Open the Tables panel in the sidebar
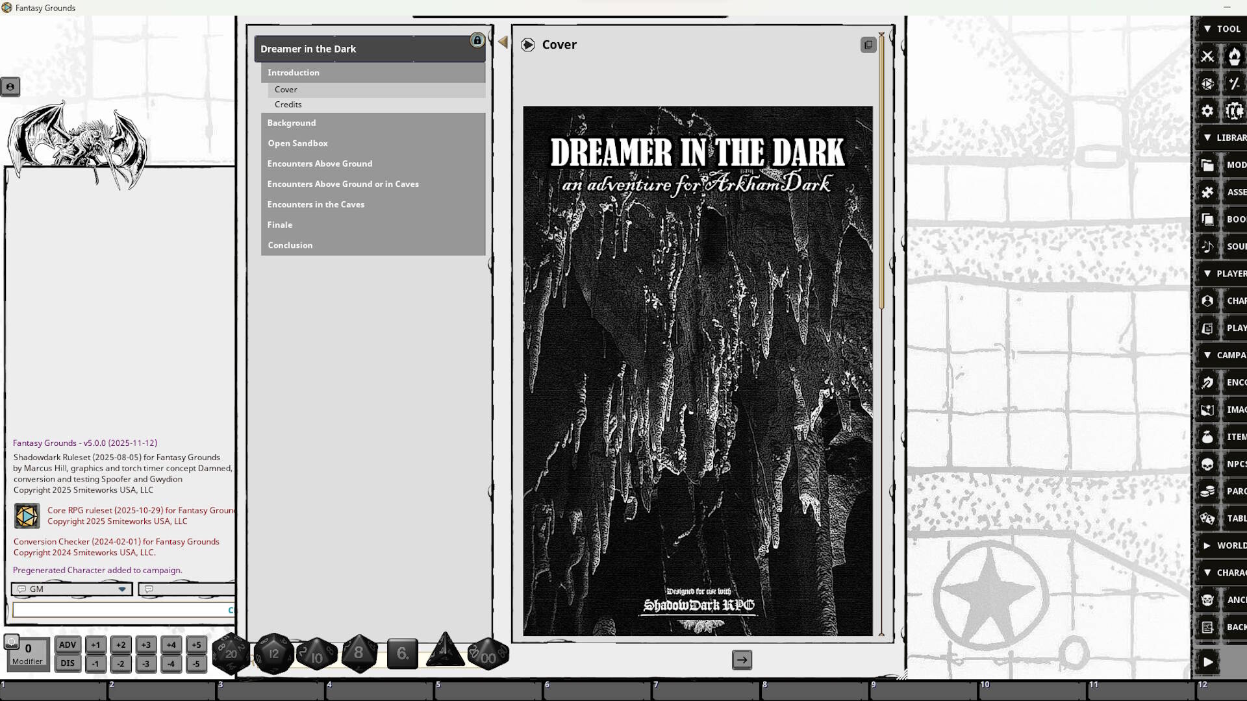This screenshot has width=1247, height=701. (1208, 519)
